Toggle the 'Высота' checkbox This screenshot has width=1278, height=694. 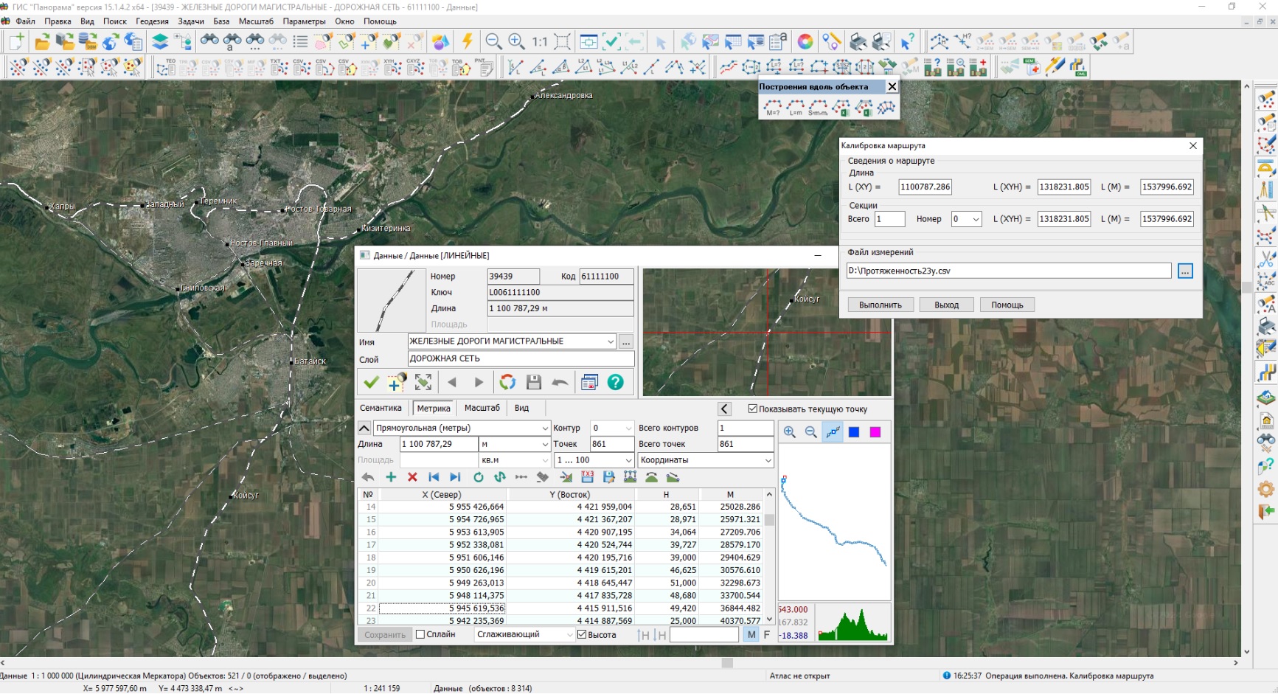click(582, 634)
